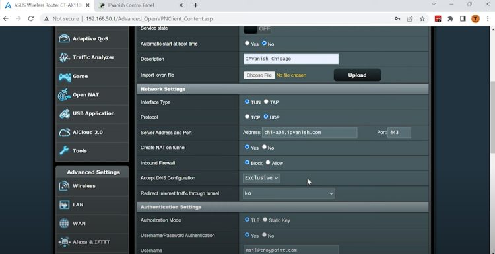Choose TAP interface type
495x254 pixels.
coord(266,102)
